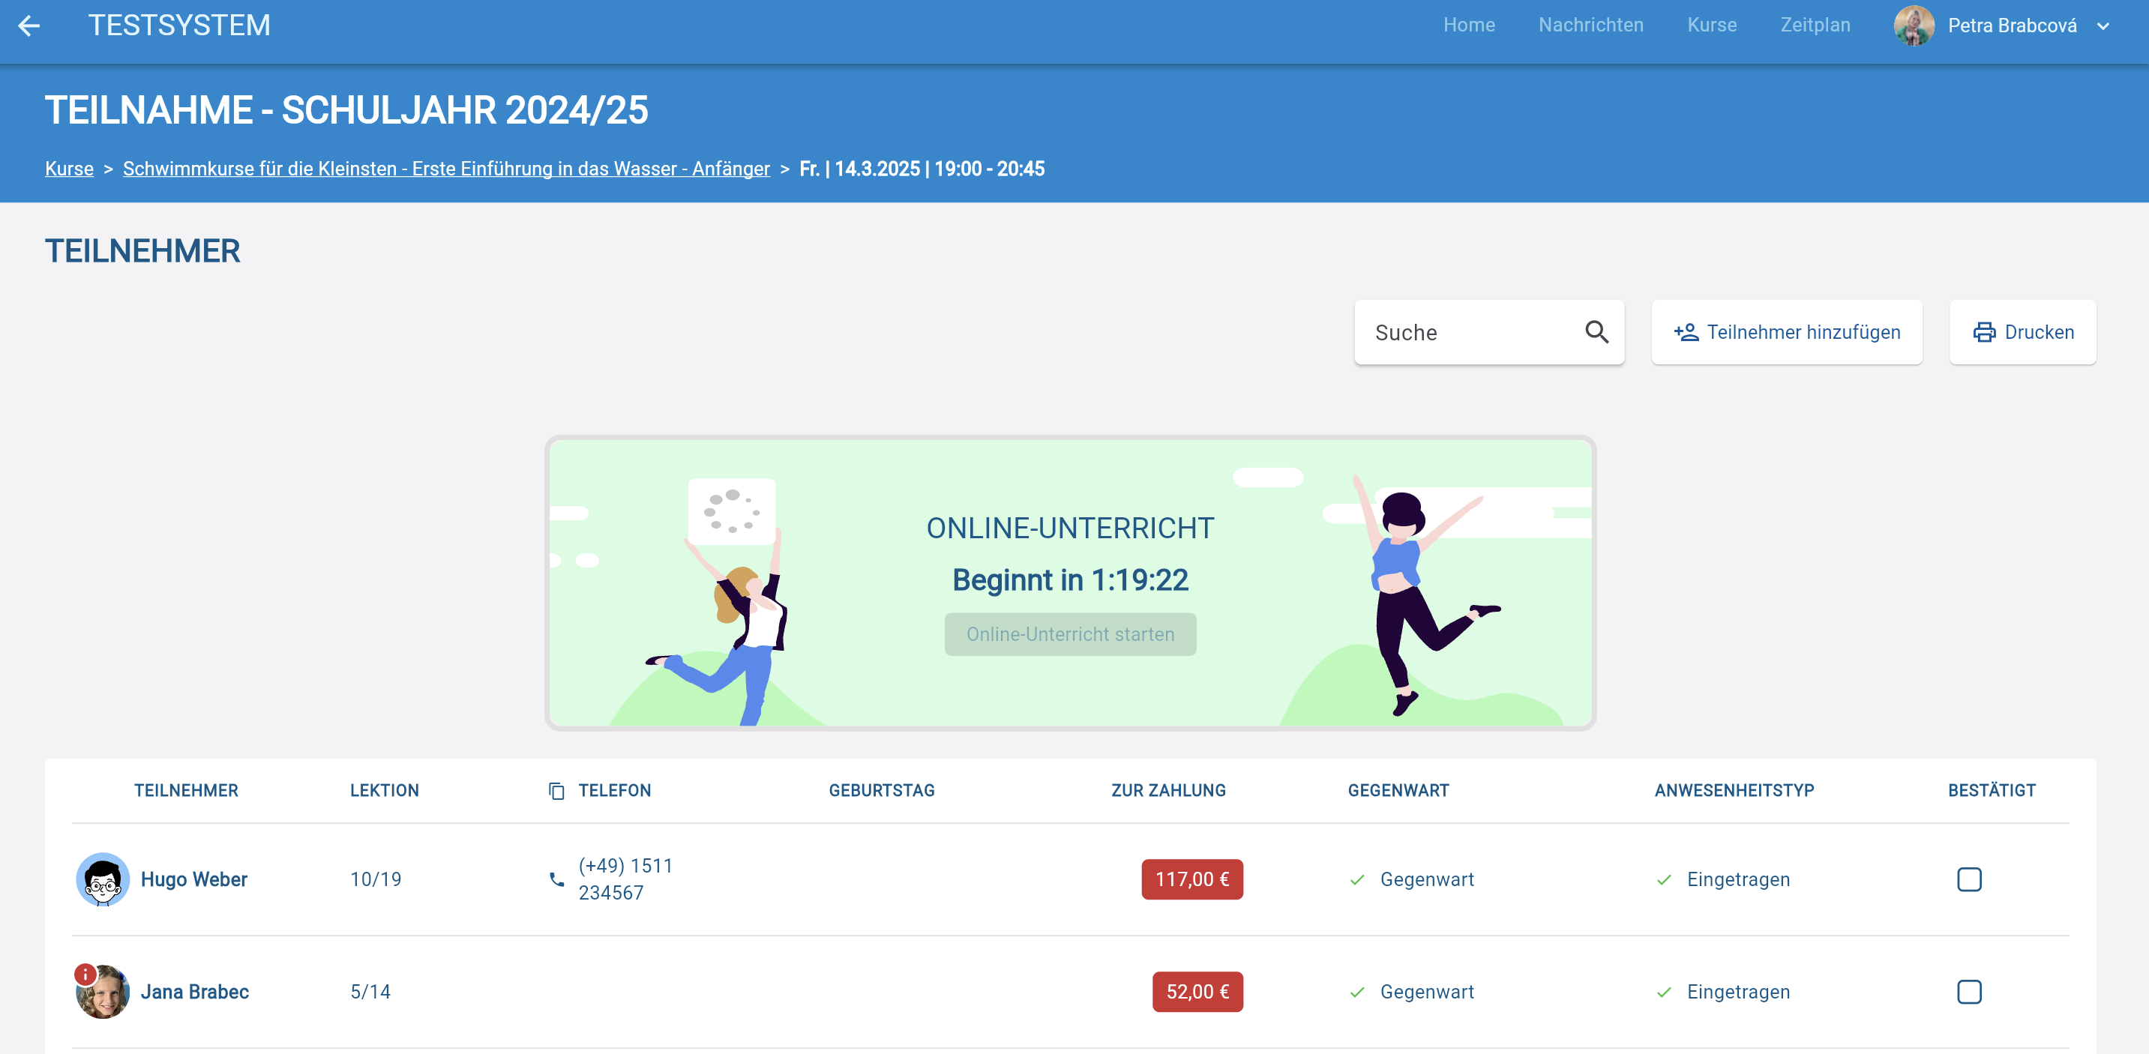2149x1054 pixels.
Task: Click Petra Brabcová's profile picture
Action: [1914, 25]
